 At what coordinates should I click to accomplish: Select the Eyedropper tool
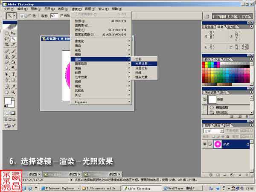click(x=13, y=87)
